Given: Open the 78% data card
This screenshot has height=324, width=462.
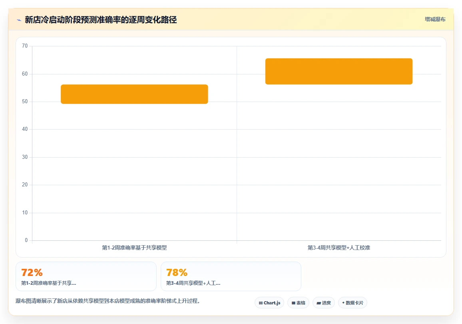Looking at the screenshot, I should (231, 276).
